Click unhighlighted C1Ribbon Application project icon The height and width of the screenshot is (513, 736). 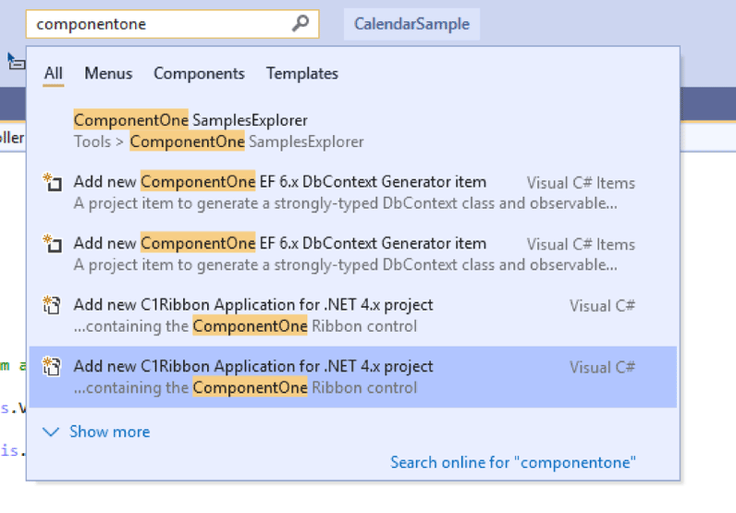52,305
